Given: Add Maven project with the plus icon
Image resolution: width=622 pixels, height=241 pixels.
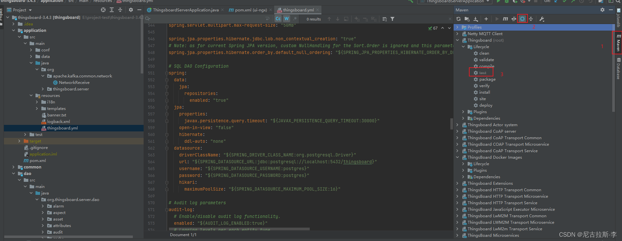Looking at the screenshot, I should coord(486,19).
